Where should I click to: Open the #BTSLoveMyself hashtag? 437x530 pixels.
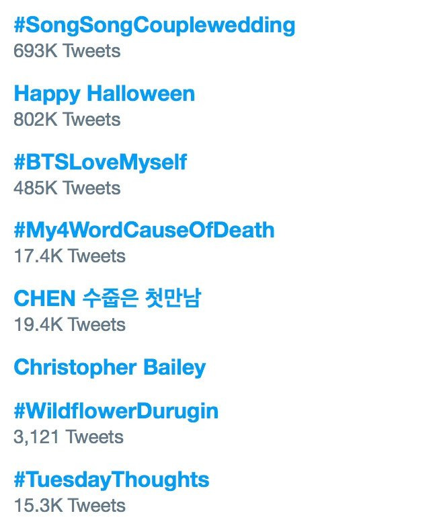[x=100, y=162]
